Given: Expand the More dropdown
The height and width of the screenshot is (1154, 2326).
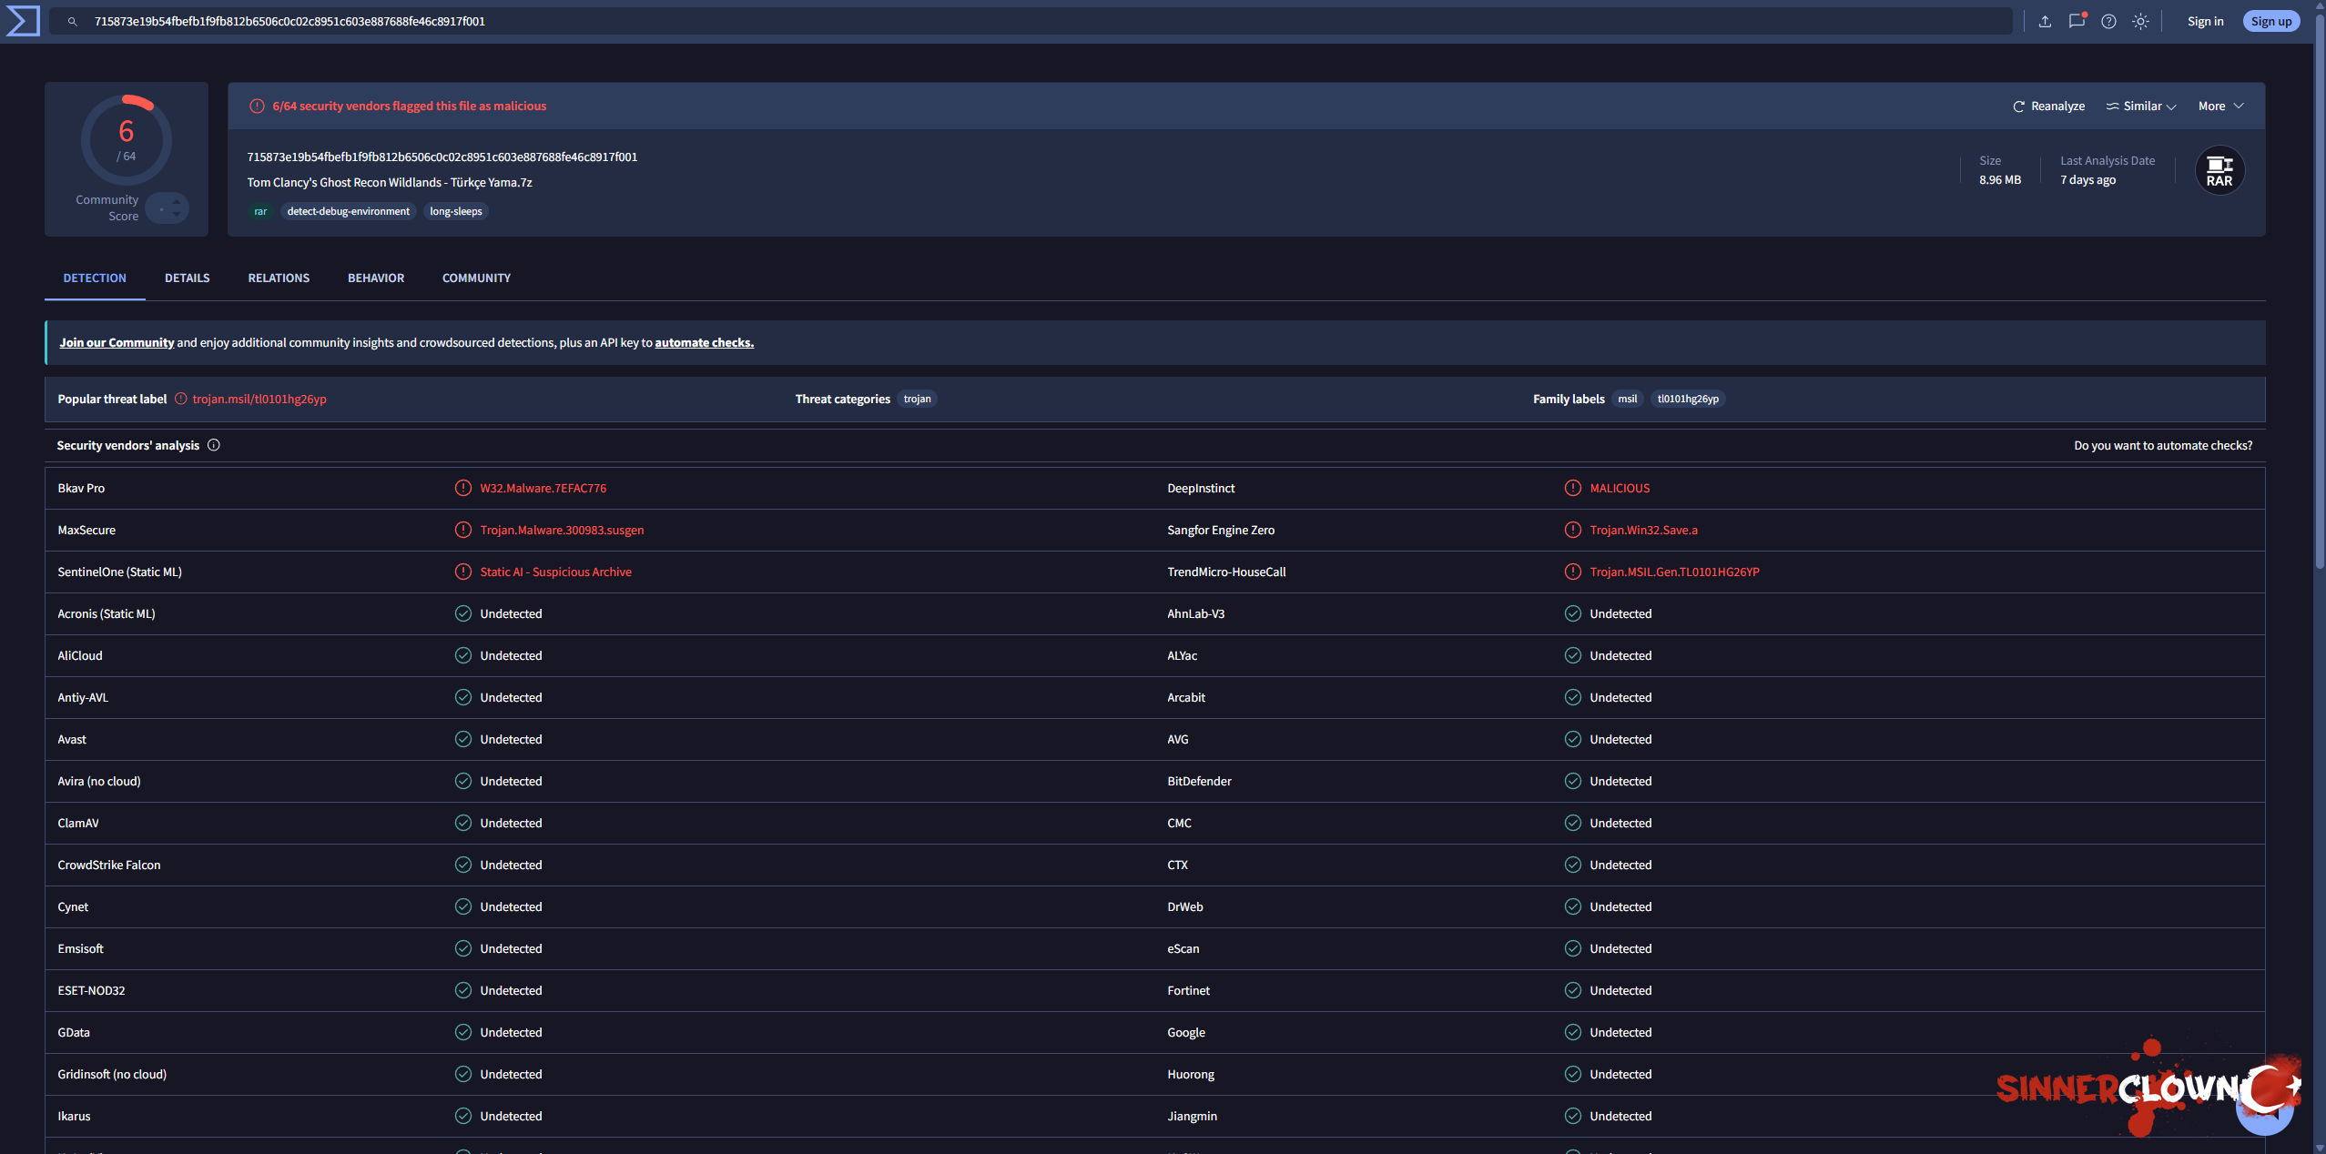Looking at the screenshot, I should click(2221, 106).
